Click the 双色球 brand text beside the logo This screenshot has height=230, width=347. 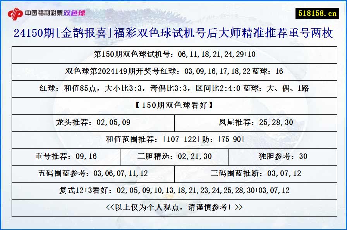click(73, 13)
